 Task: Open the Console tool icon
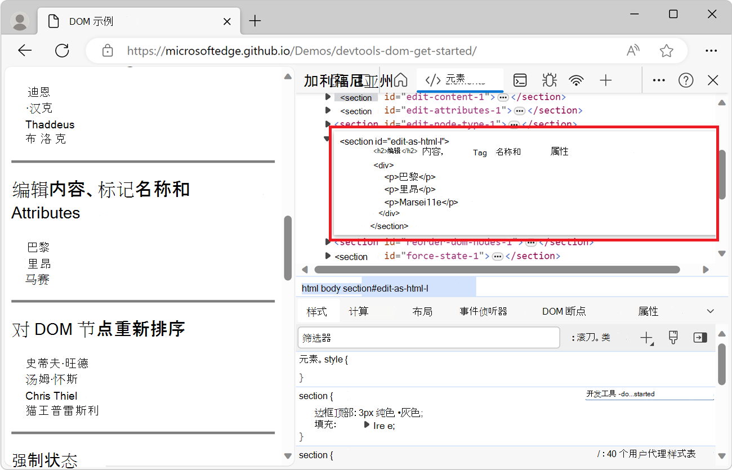point(521,80)
